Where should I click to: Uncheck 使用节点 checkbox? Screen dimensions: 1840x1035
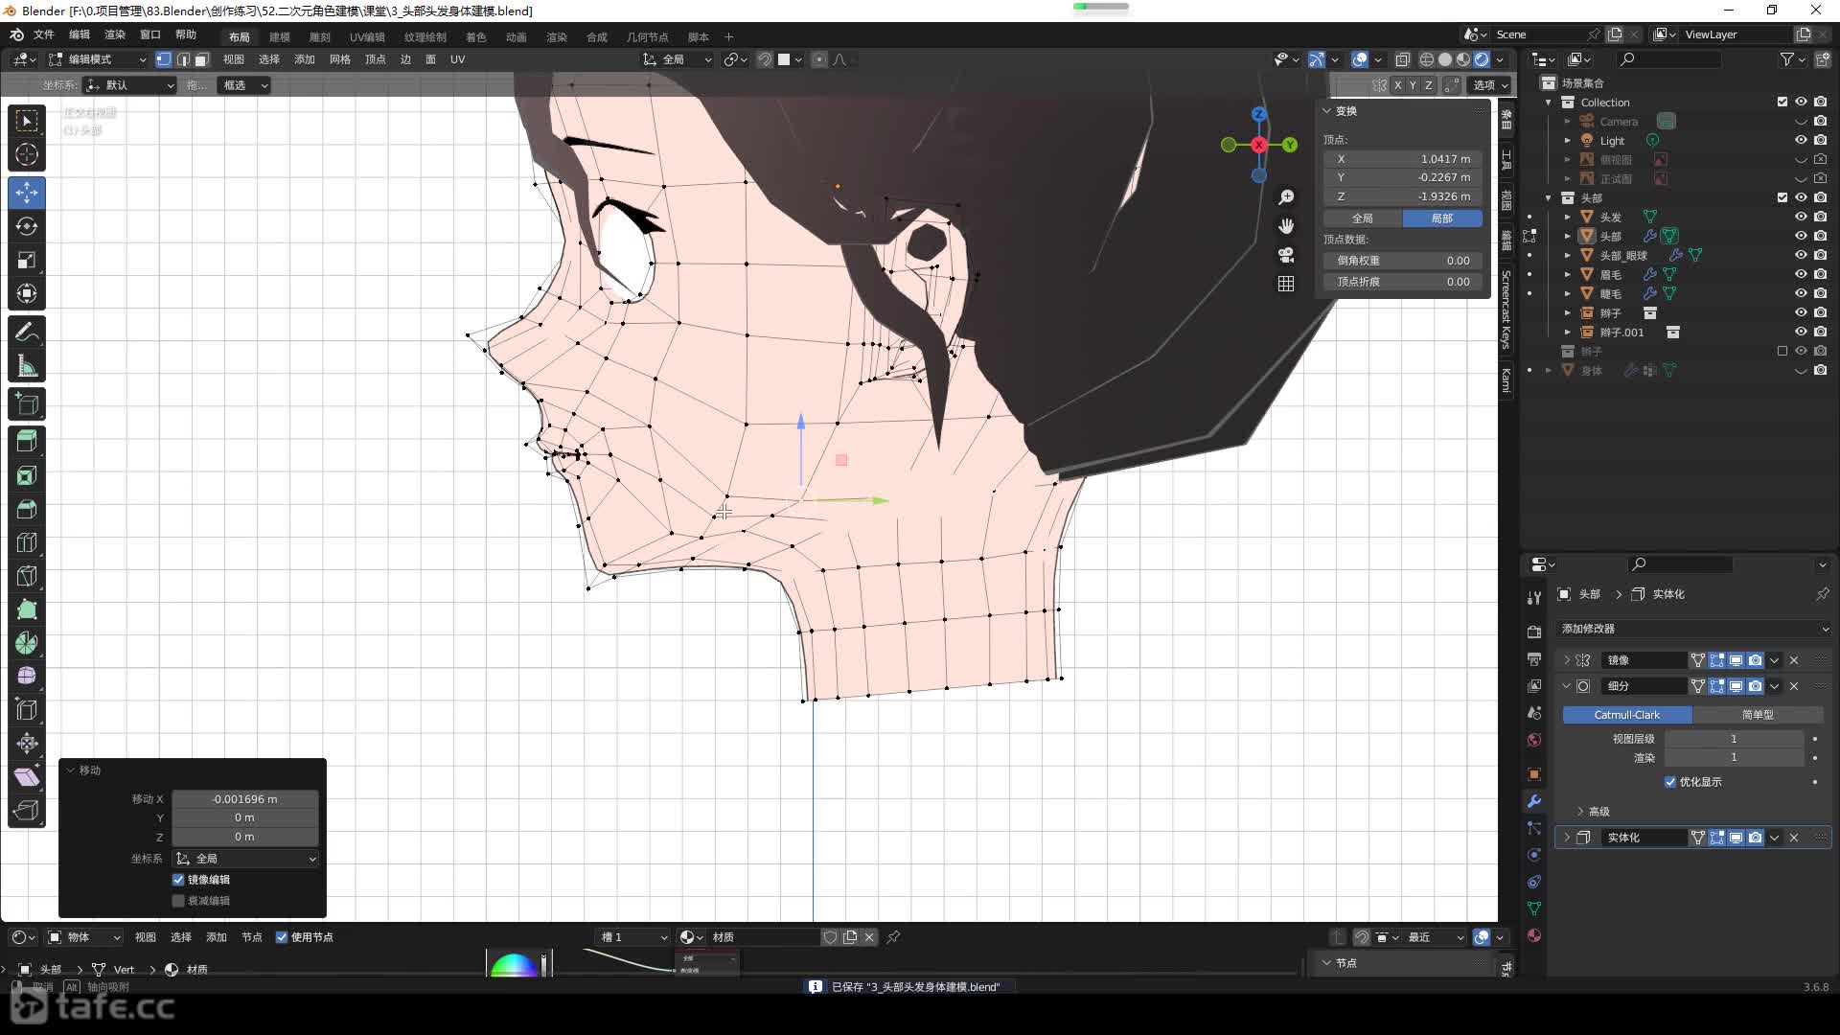pyautogui.click(x=282, y=937)
